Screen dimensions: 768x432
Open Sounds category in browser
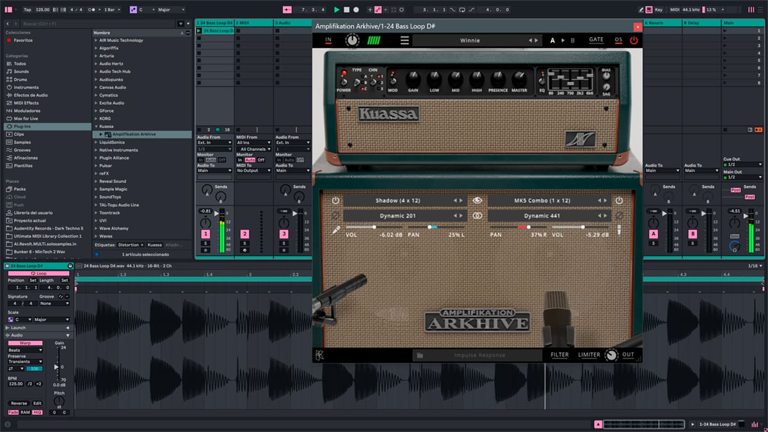point(21,72)
